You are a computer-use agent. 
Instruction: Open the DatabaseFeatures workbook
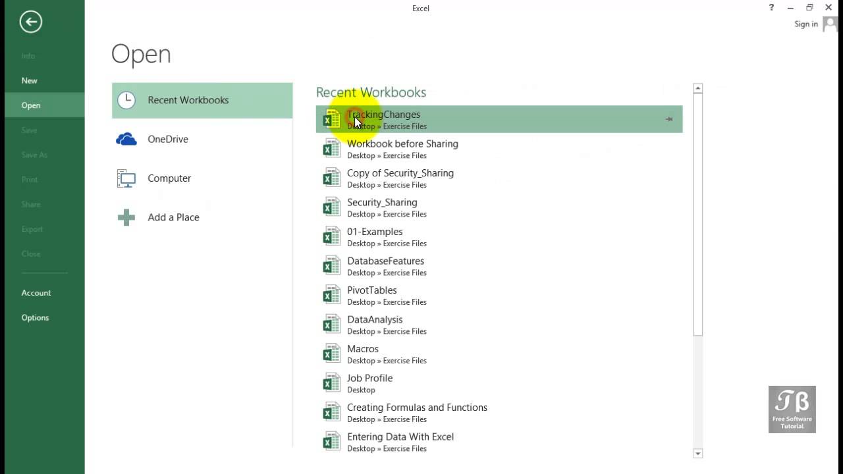click(x=499, y=266)
